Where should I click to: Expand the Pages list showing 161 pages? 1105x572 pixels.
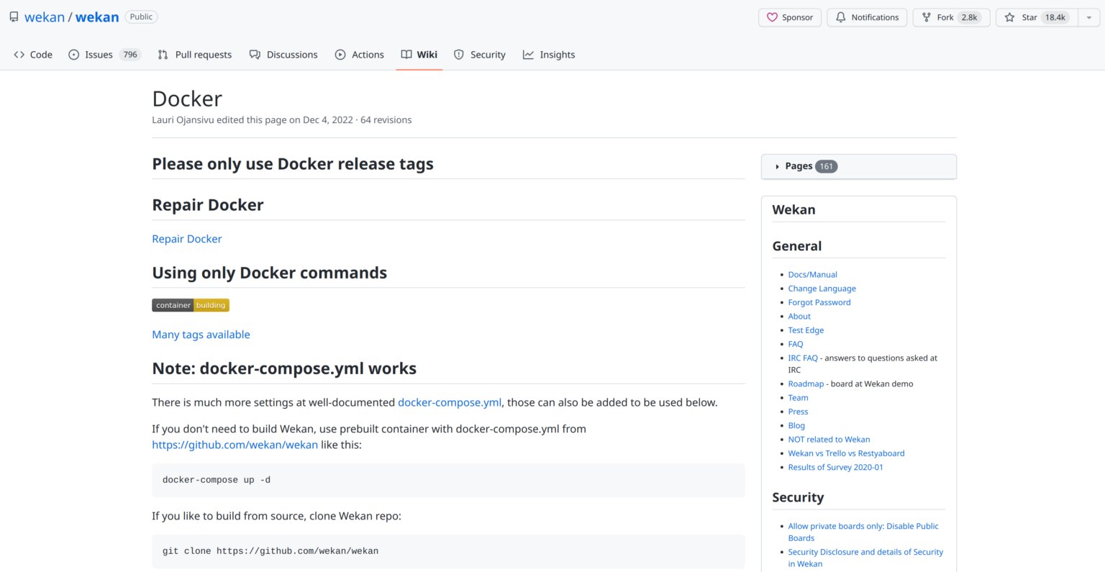801,166
